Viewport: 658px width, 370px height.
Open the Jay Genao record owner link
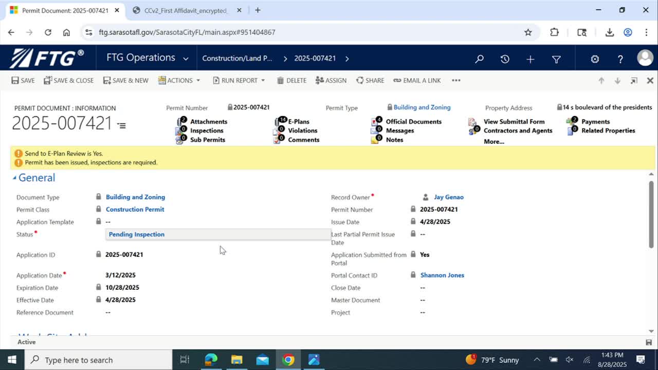[448, 197]
